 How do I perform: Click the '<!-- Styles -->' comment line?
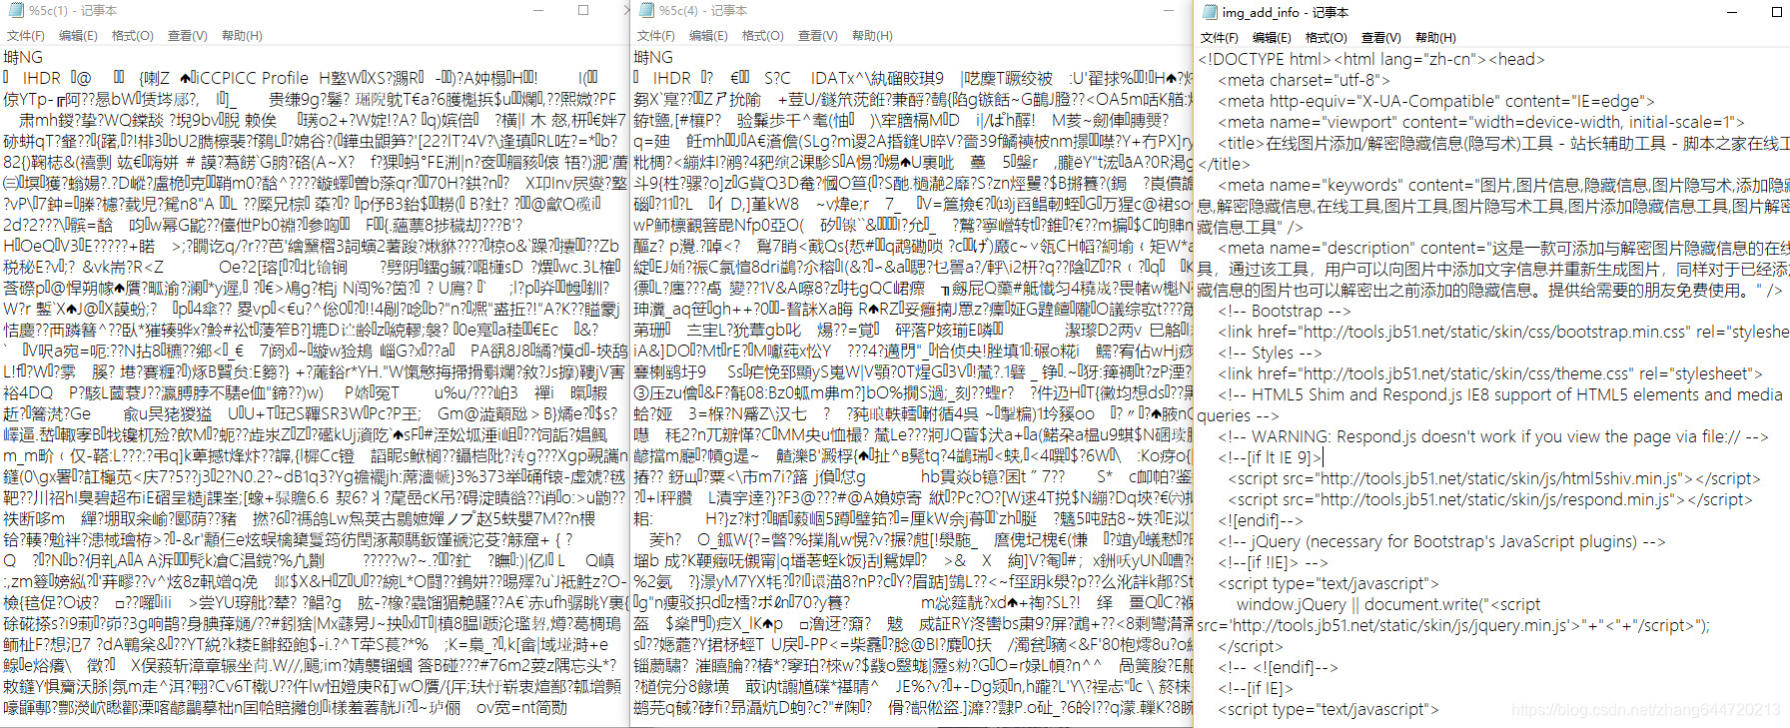[x=1270, y=353]
